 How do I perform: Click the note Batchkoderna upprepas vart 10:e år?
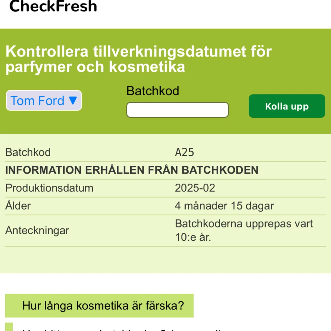click(x=244, y=230)
